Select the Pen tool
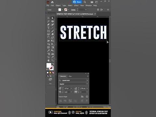156x117 pixels. (48, 25)
